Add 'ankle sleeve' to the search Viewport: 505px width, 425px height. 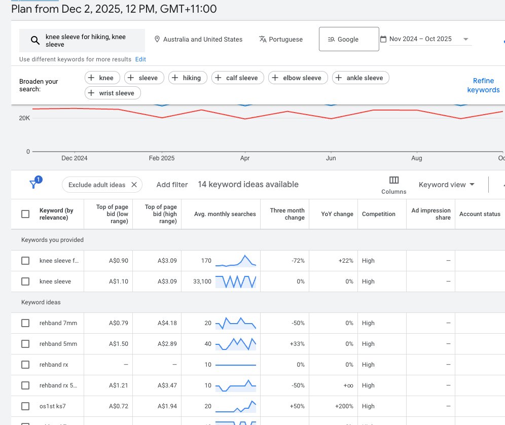coord(360,78)
